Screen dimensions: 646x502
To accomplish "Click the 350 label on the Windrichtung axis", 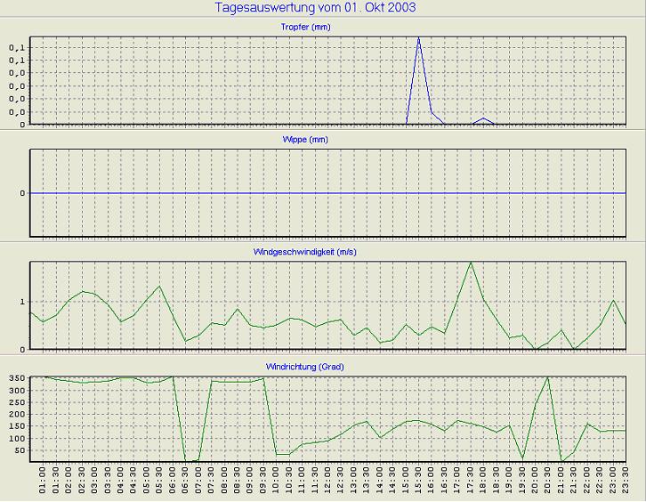I will (17, 379).
